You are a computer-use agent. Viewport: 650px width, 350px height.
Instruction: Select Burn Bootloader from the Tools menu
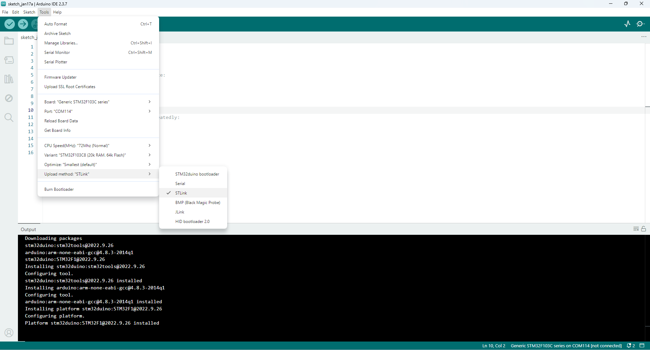click(59, 189)
